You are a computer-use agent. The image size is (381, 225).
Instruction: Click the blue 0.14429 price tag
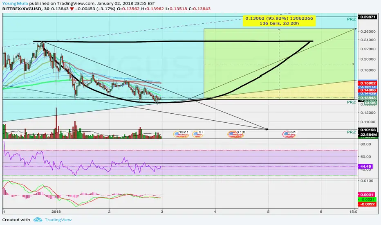368,93
